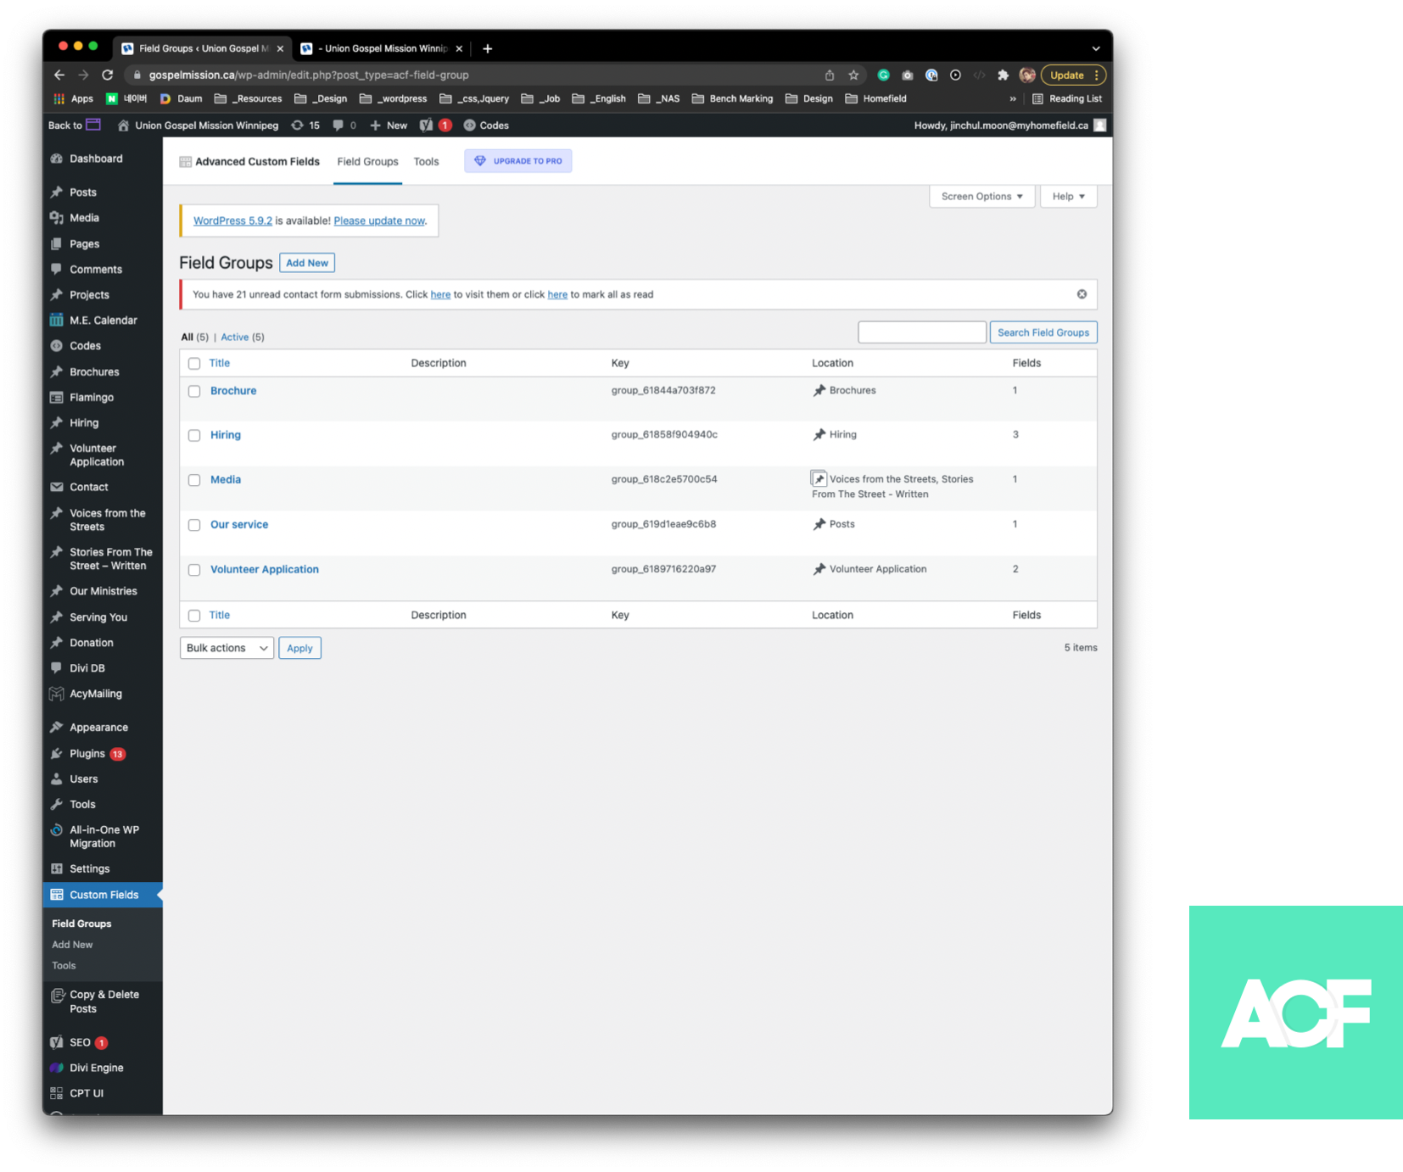Check the Brochure field group checkbox
This screenshot has height=1172, width=1403.
coord(194,391)
